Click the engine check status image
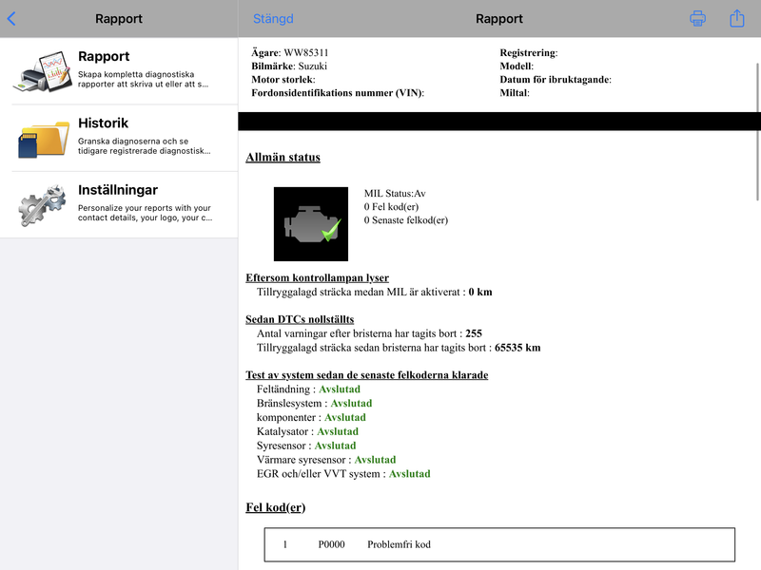This screenshot has width=761, height=570. (311, 224)
